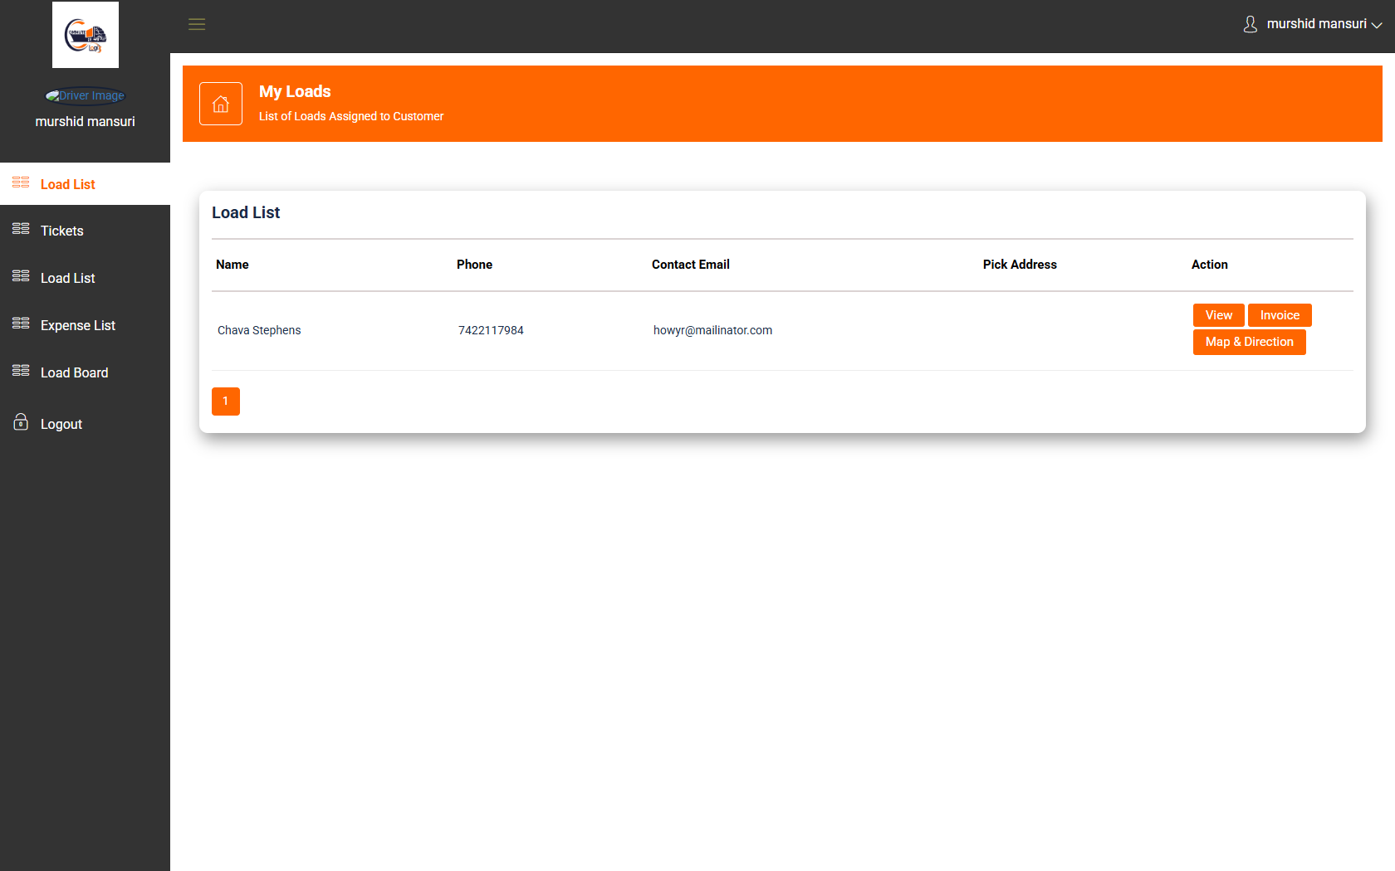Open the murshid mansuri account dropdown
Viewport: 1395px width, 871px height.
(1315, 24)
